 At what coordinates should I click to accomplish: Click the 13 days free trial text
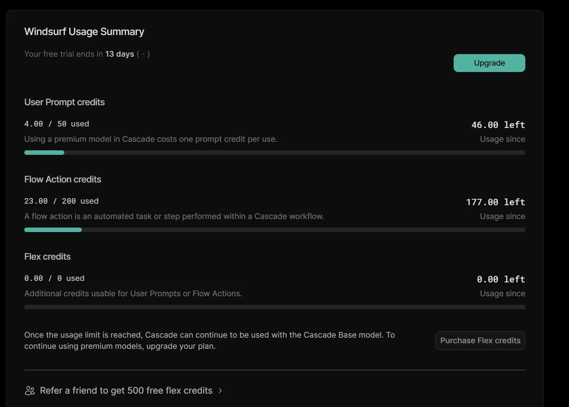[119, 54]
